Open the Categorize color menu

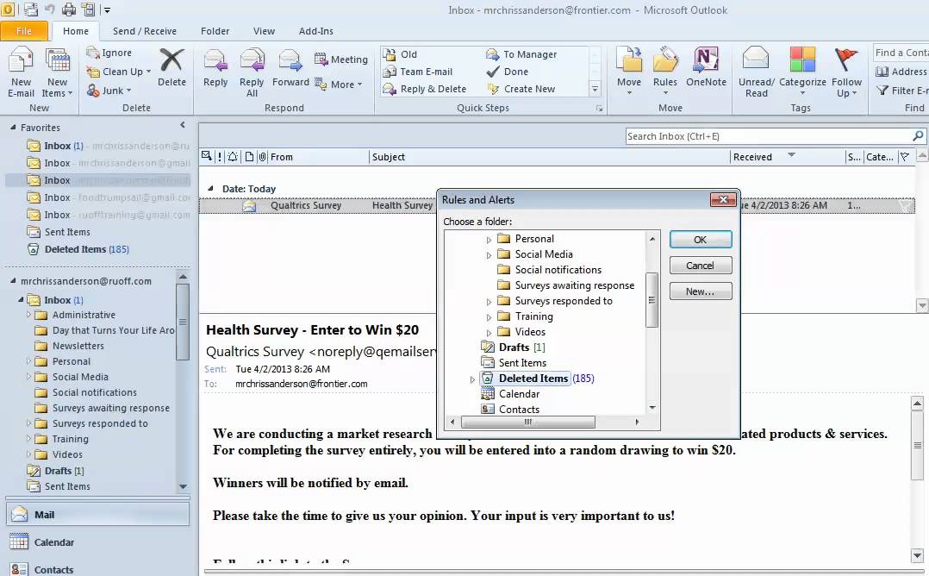click(802, 72)
